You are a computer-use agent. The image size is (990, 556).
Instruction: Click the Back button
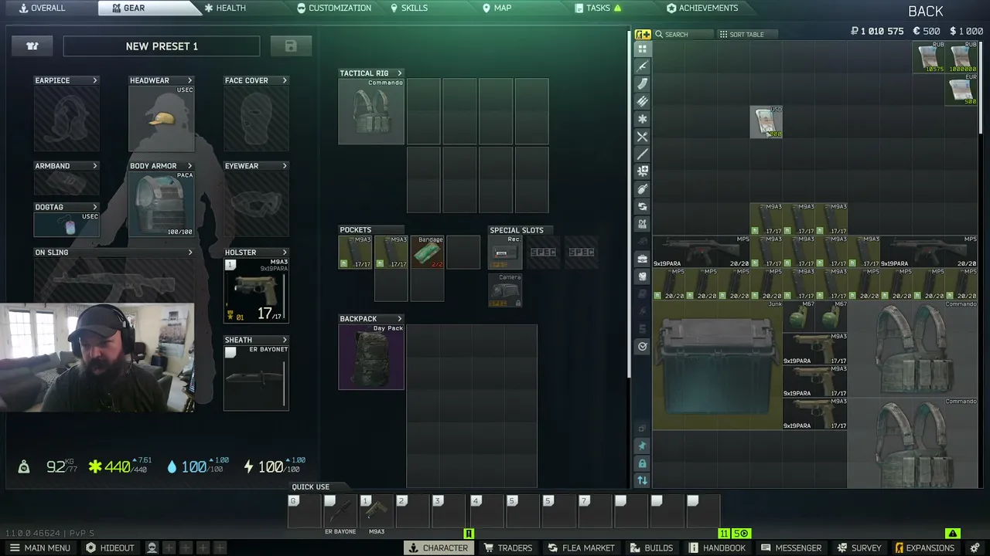click(926, 11)
